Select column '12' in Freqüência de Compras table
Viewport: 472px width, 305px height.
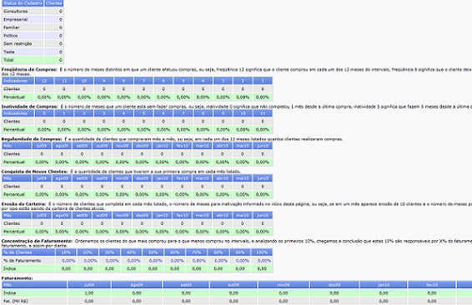pyautogui.click(x=44, y=81)
